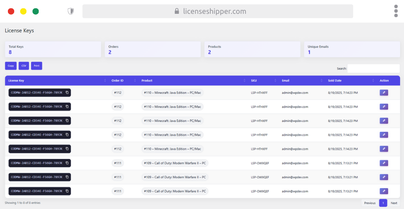Export the table using the CSV button
Viewport: 404px width, 209px height.
[x=24, y=66]
